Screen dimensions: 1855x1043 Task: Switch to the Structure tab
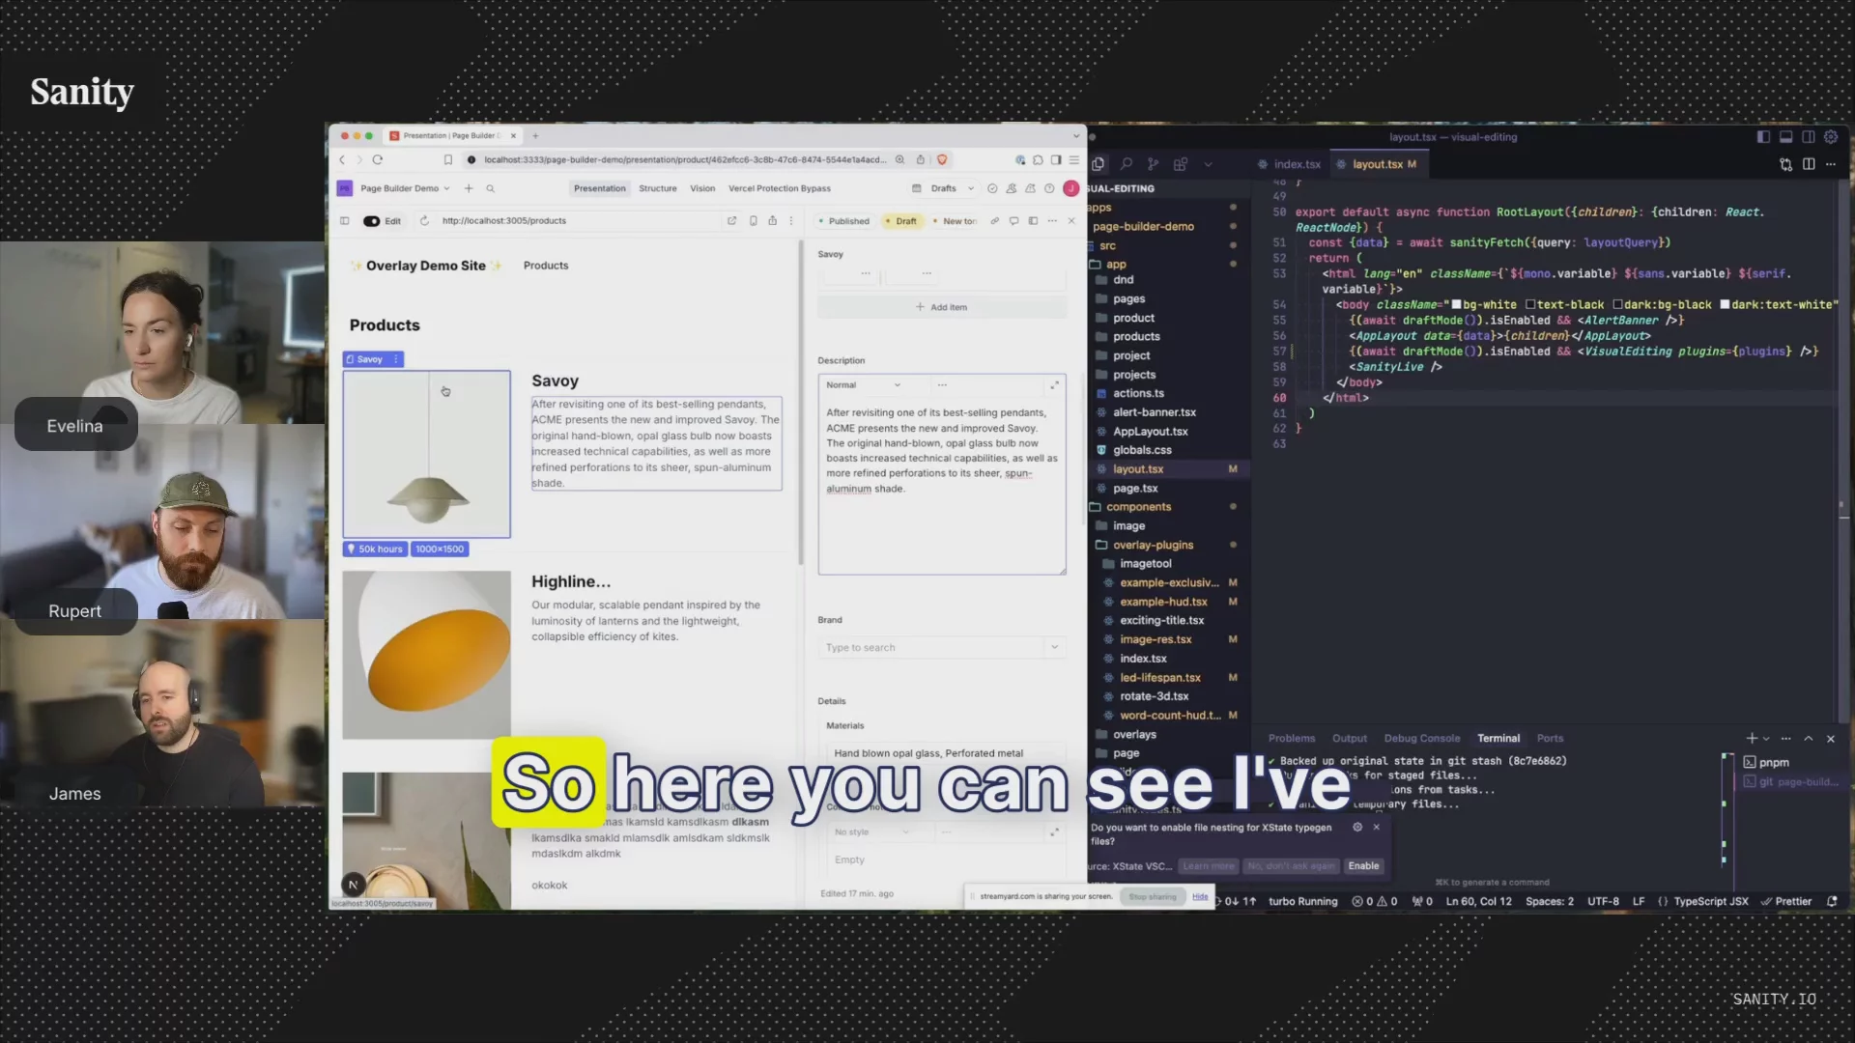click(x=658, y=188)
